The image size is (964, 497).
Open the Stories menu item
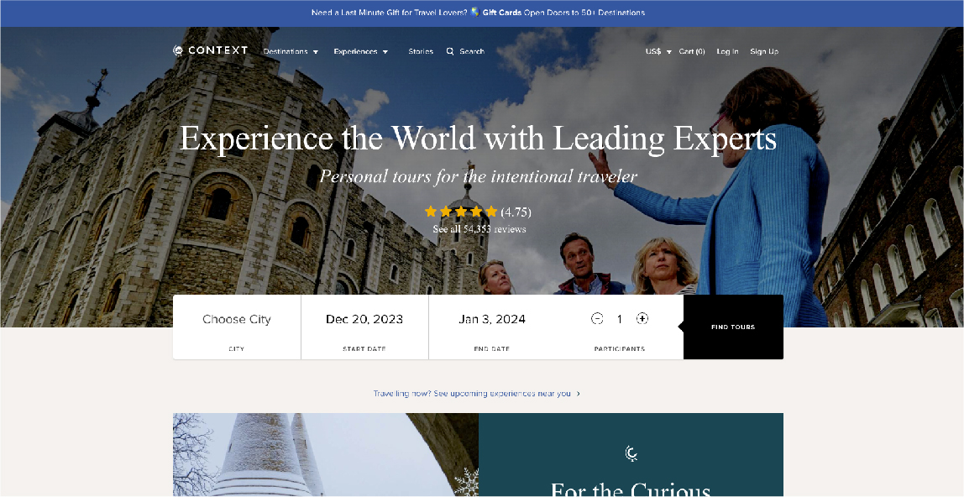[x=420, y=51]
